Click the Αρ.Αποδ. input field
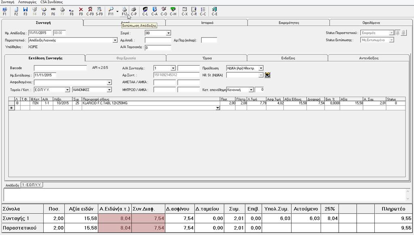Screen dimensions: 414x235 coord(158,40)
